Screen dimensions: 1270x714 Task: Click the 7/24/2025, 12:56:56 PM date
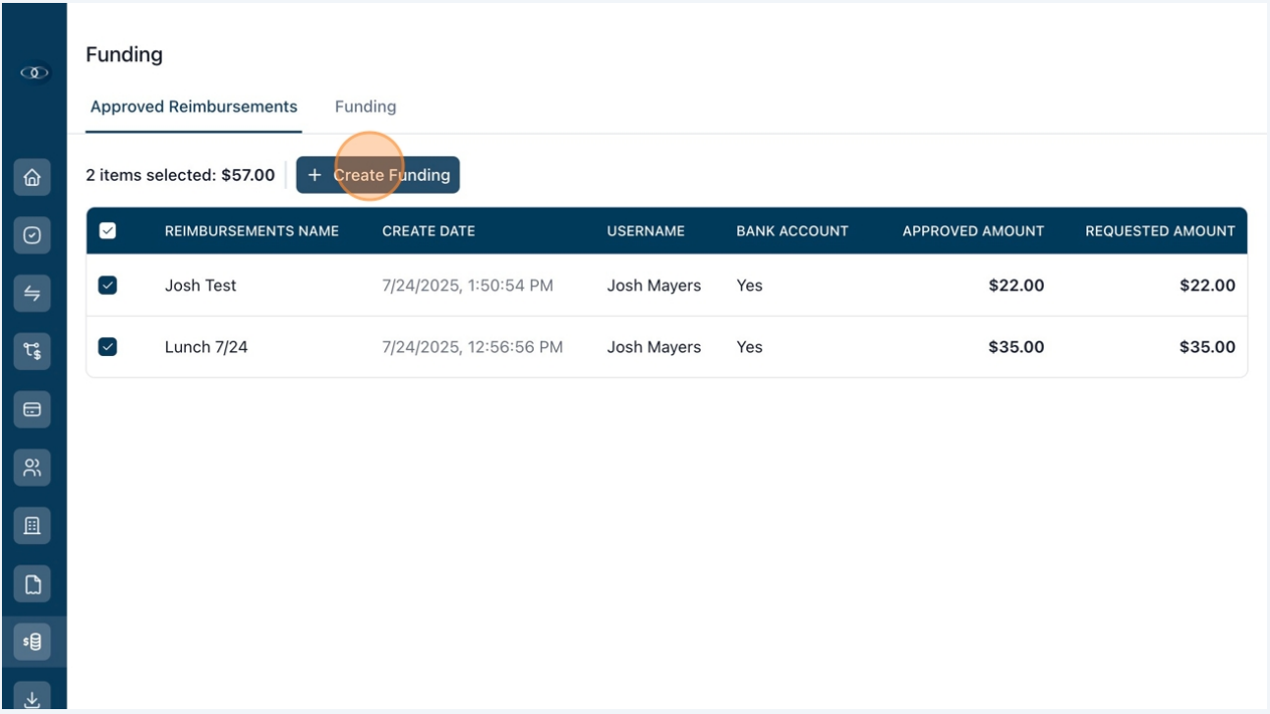pyautogui.click(x=473, y=346)
